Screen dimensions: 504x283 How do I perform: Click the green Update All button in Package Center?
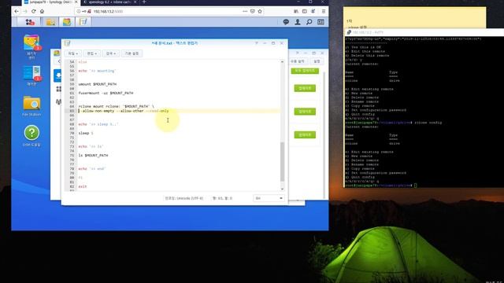(305, 71)
